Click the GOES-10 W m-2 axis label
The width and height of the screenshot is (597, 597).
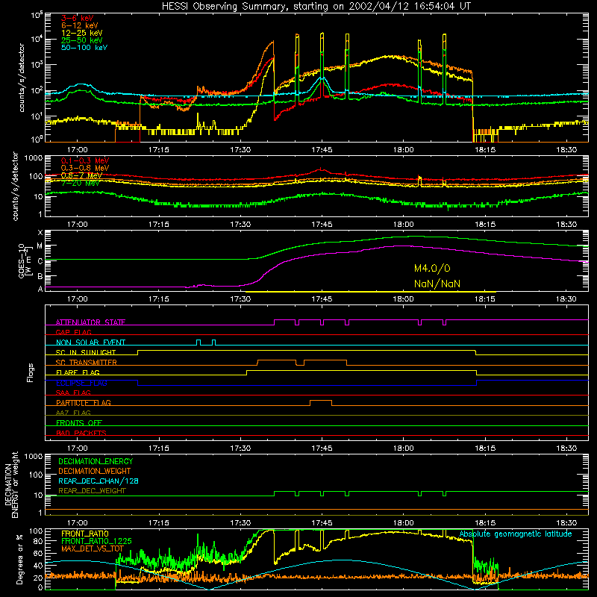(x=25, y=260)
